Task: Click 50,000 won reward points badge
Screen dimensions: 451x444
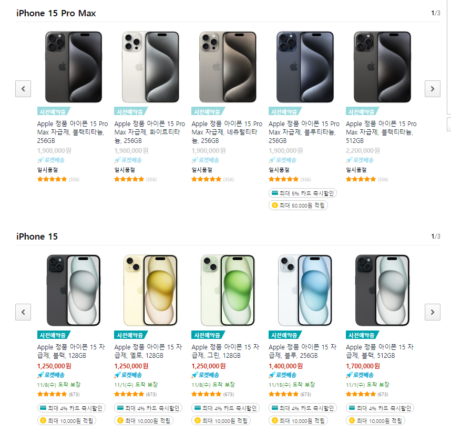Action: click(x=298, y=205)
